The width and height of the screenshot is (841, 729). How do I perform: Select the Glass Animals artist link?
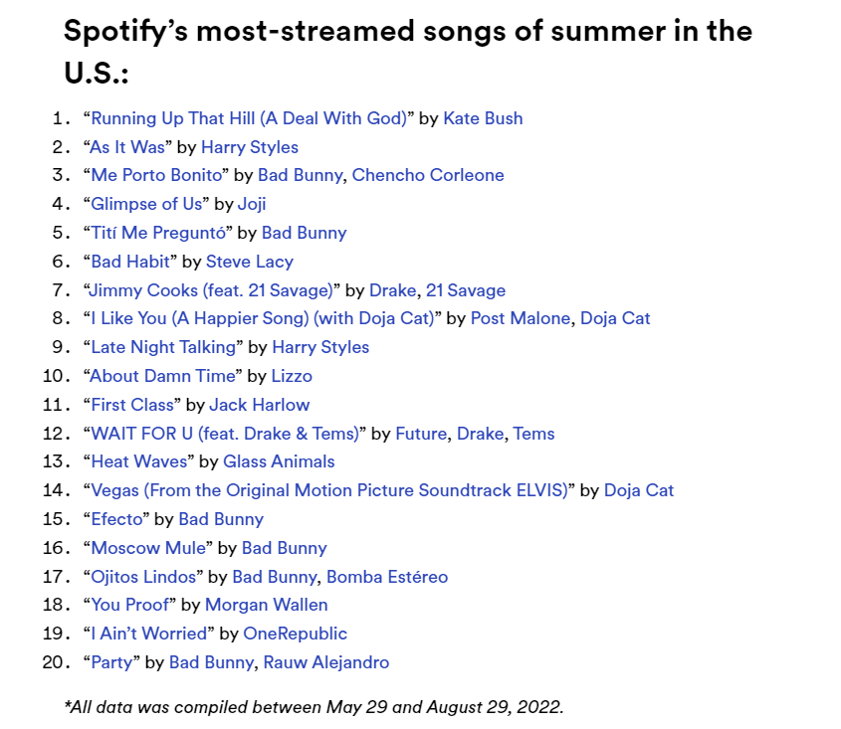pyautogui.click(x=279, y=461)
